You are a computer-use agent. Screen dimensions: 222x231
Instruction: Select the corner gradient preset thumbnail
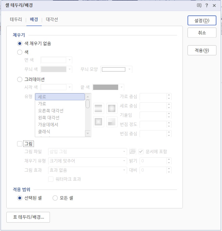point(112,122)
